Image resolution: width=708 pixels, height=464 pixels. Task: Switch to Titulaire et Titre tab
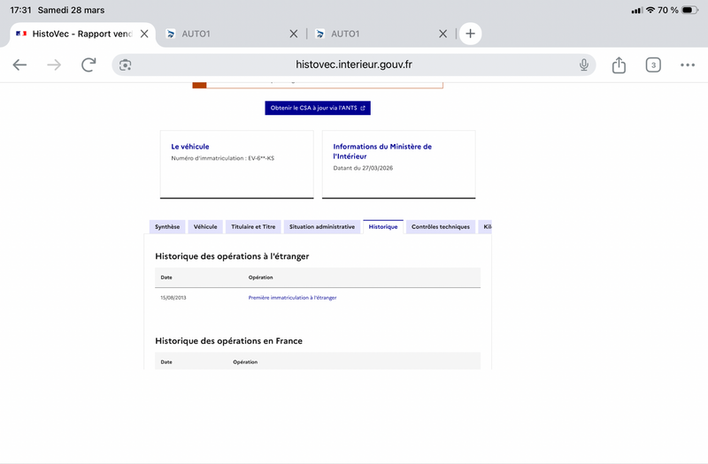253,227
